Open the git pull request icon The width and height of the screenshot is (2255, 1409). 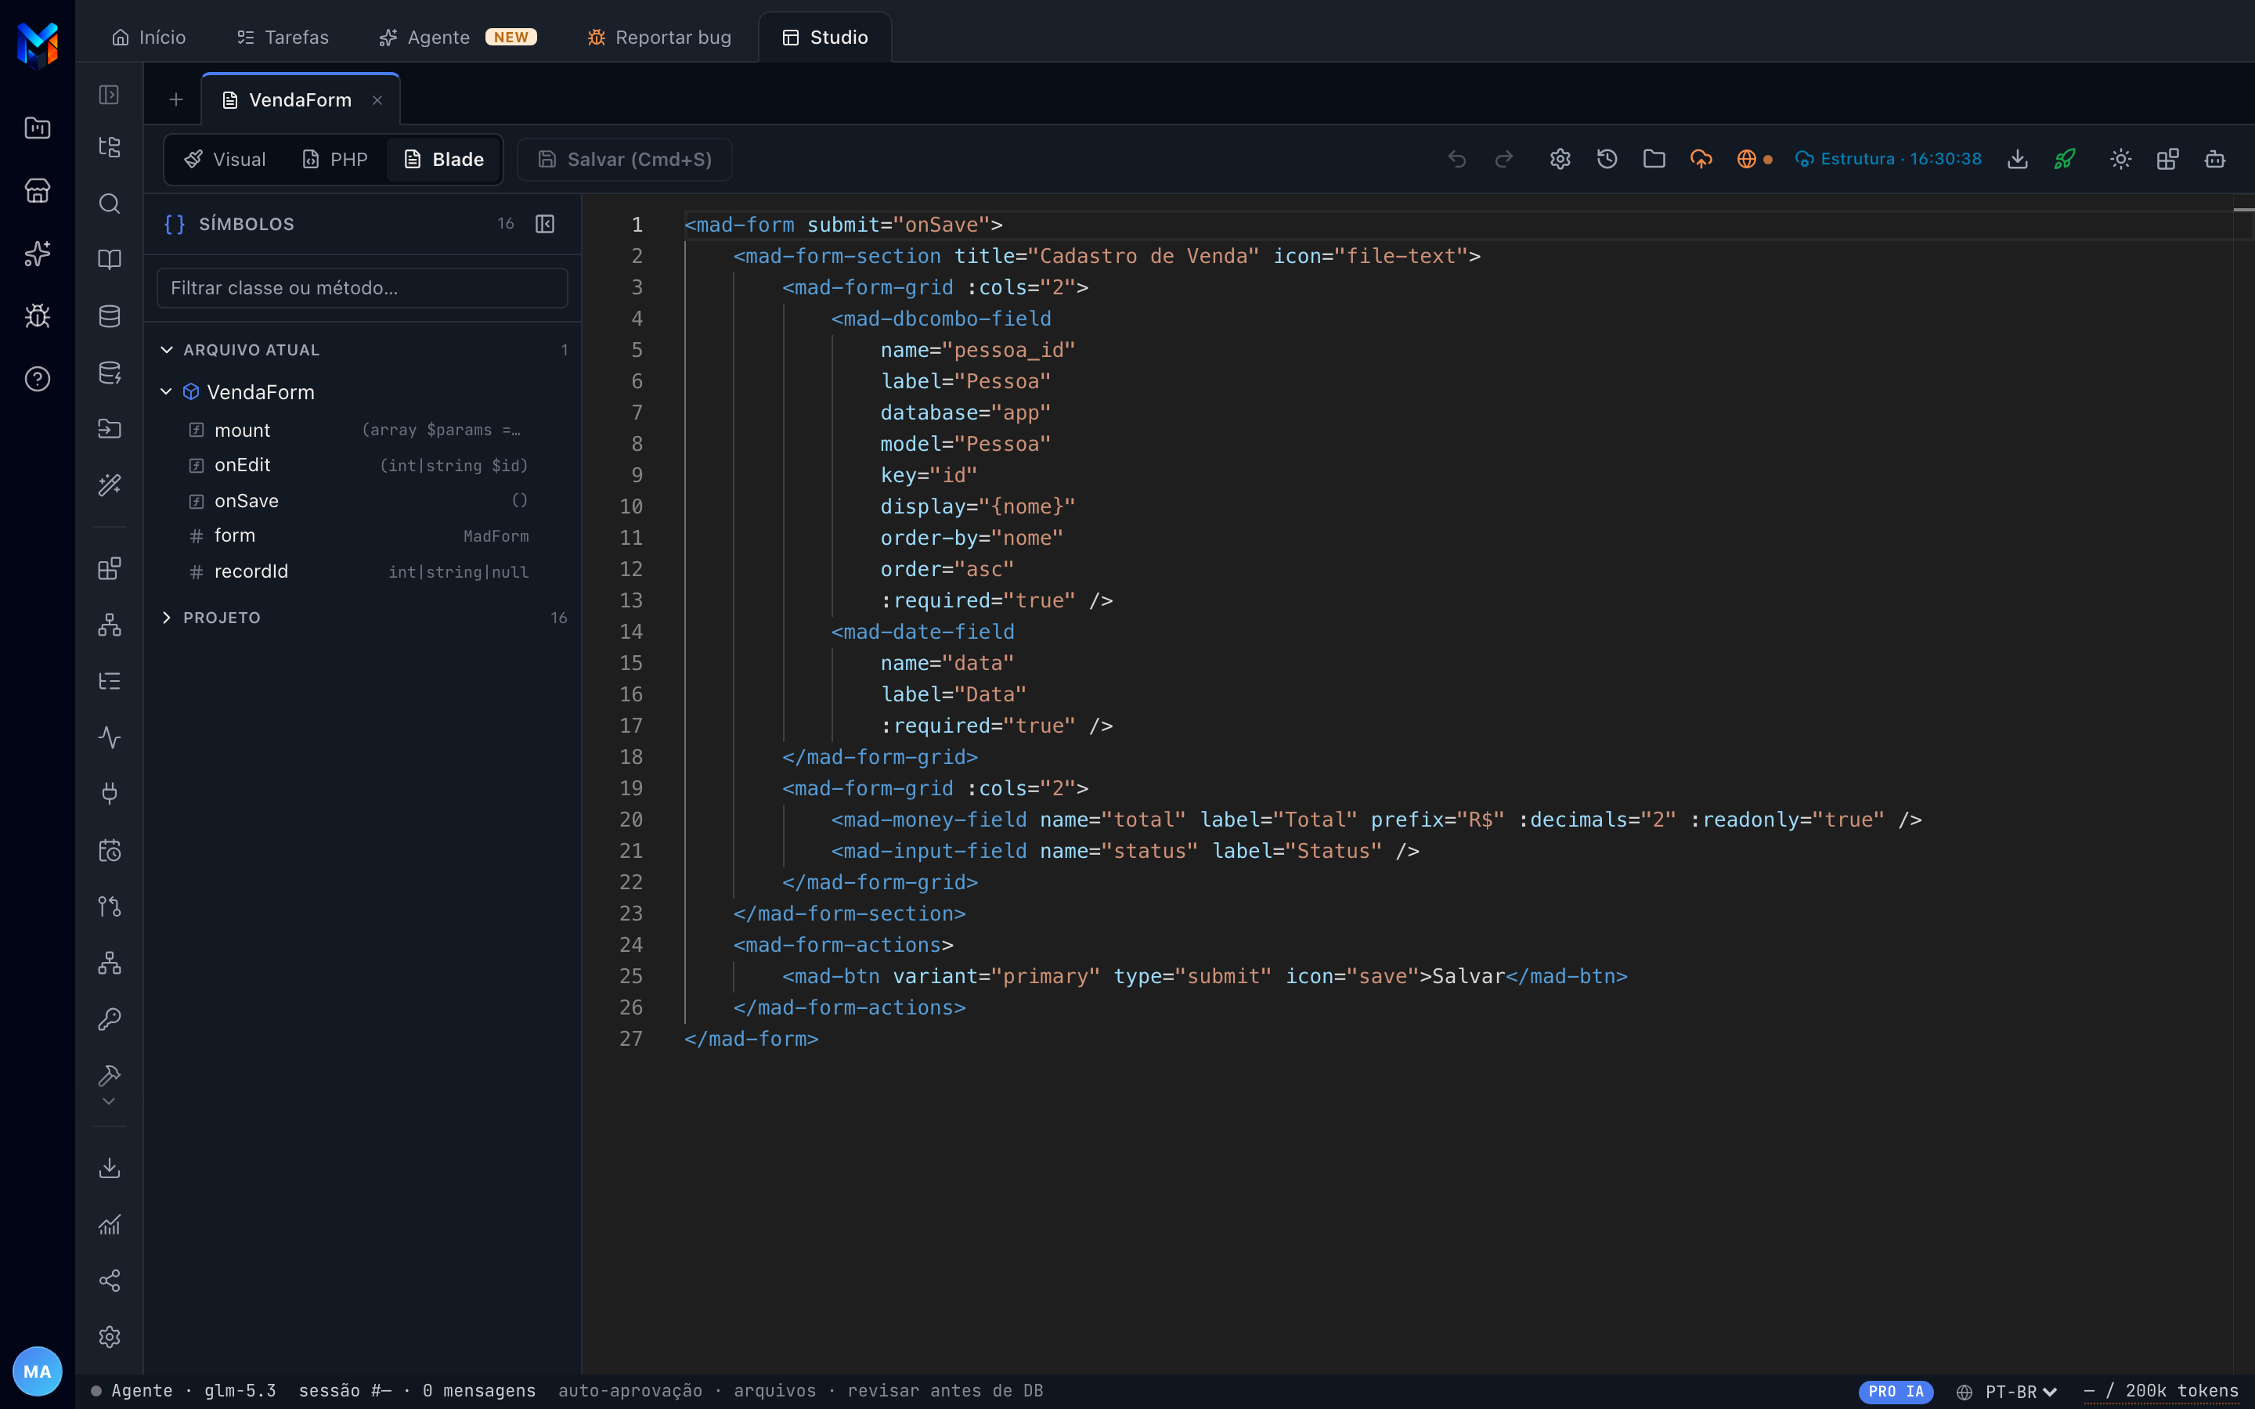[110, 906]
